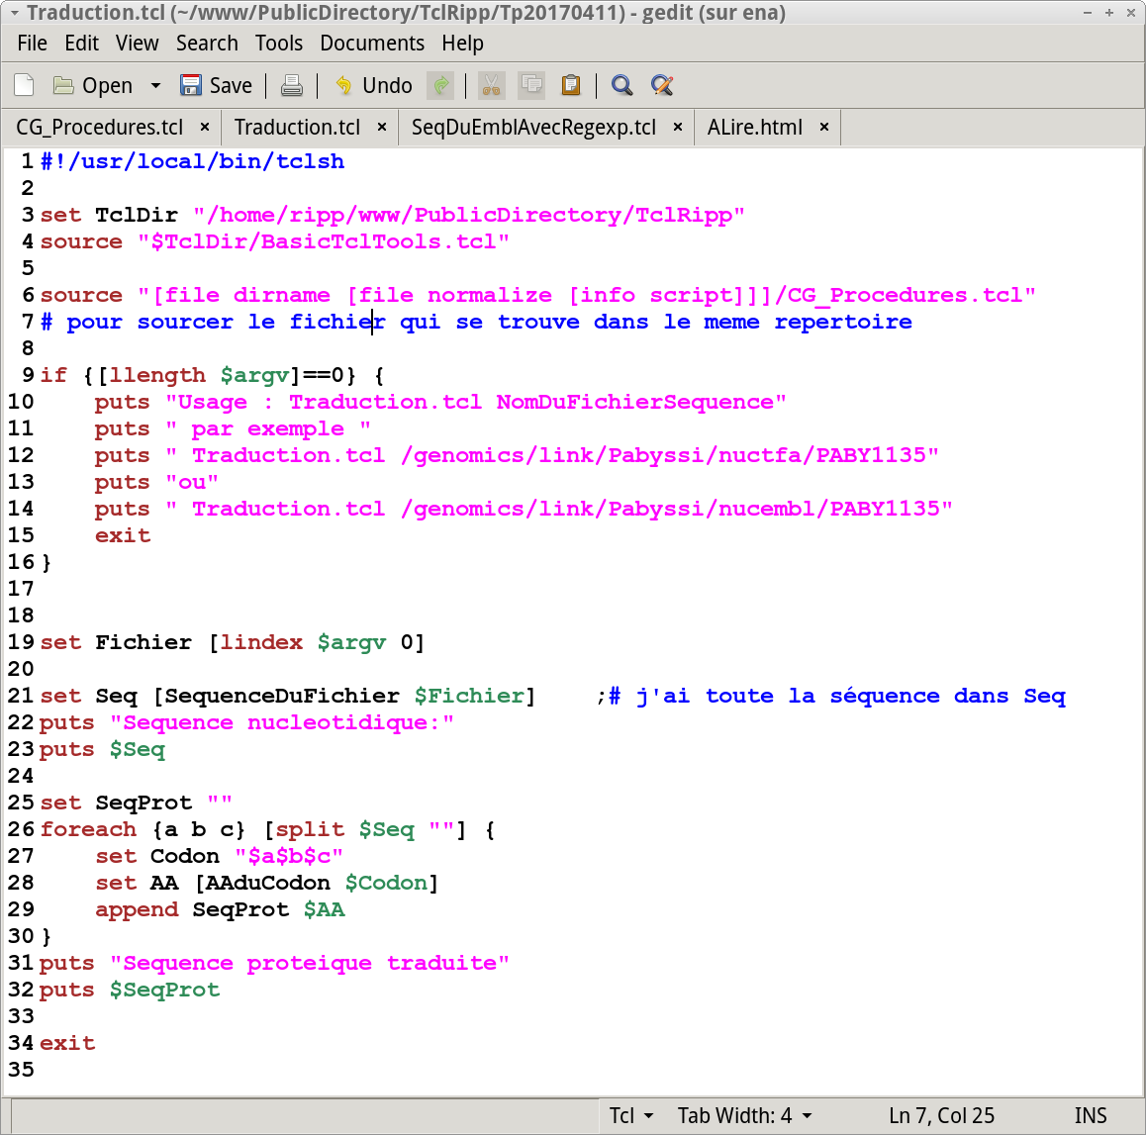Image resolution: width=1146 pixels, height=1135 pixels.
Task: Click the Redo icon
Action: coord(440,85)
